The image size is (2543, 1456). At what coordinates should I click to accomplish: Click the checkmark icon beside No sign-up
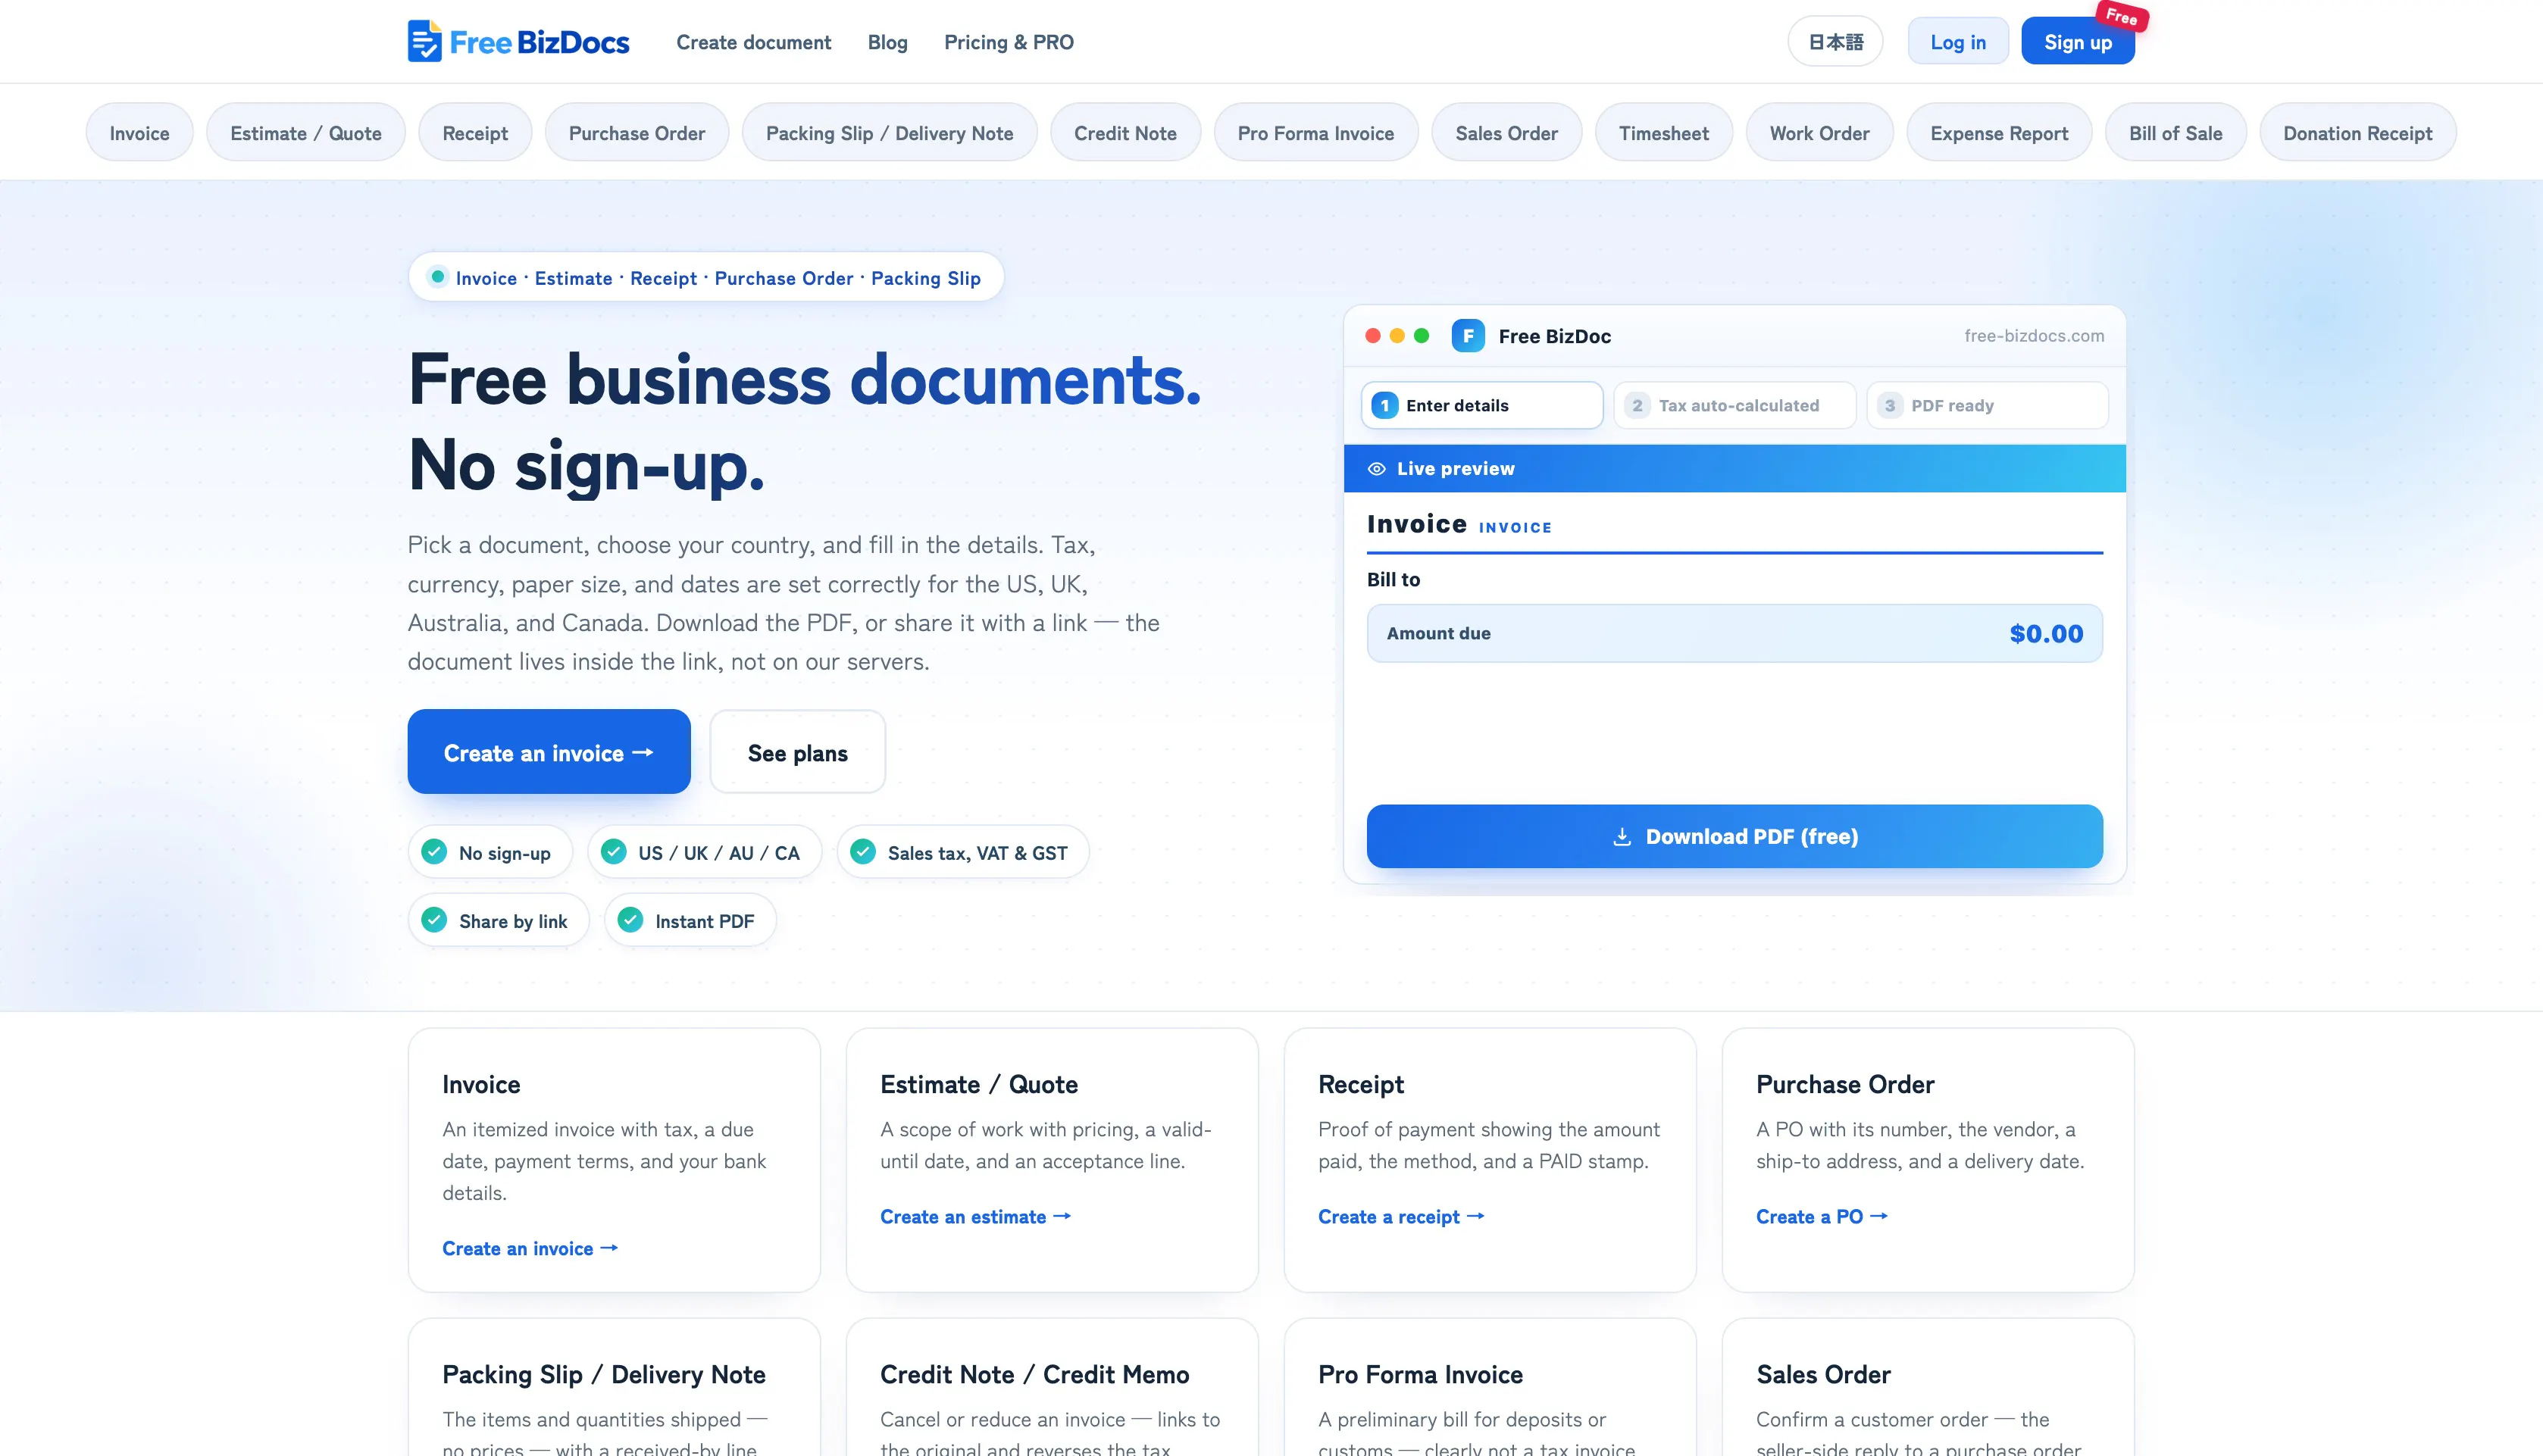434,852
